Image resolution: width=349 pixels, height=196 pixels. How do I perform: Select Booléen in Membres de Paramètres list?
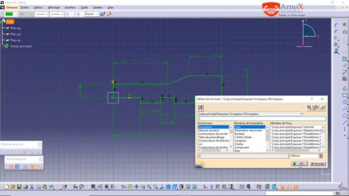pyautogui.click(x=240, y=134)
